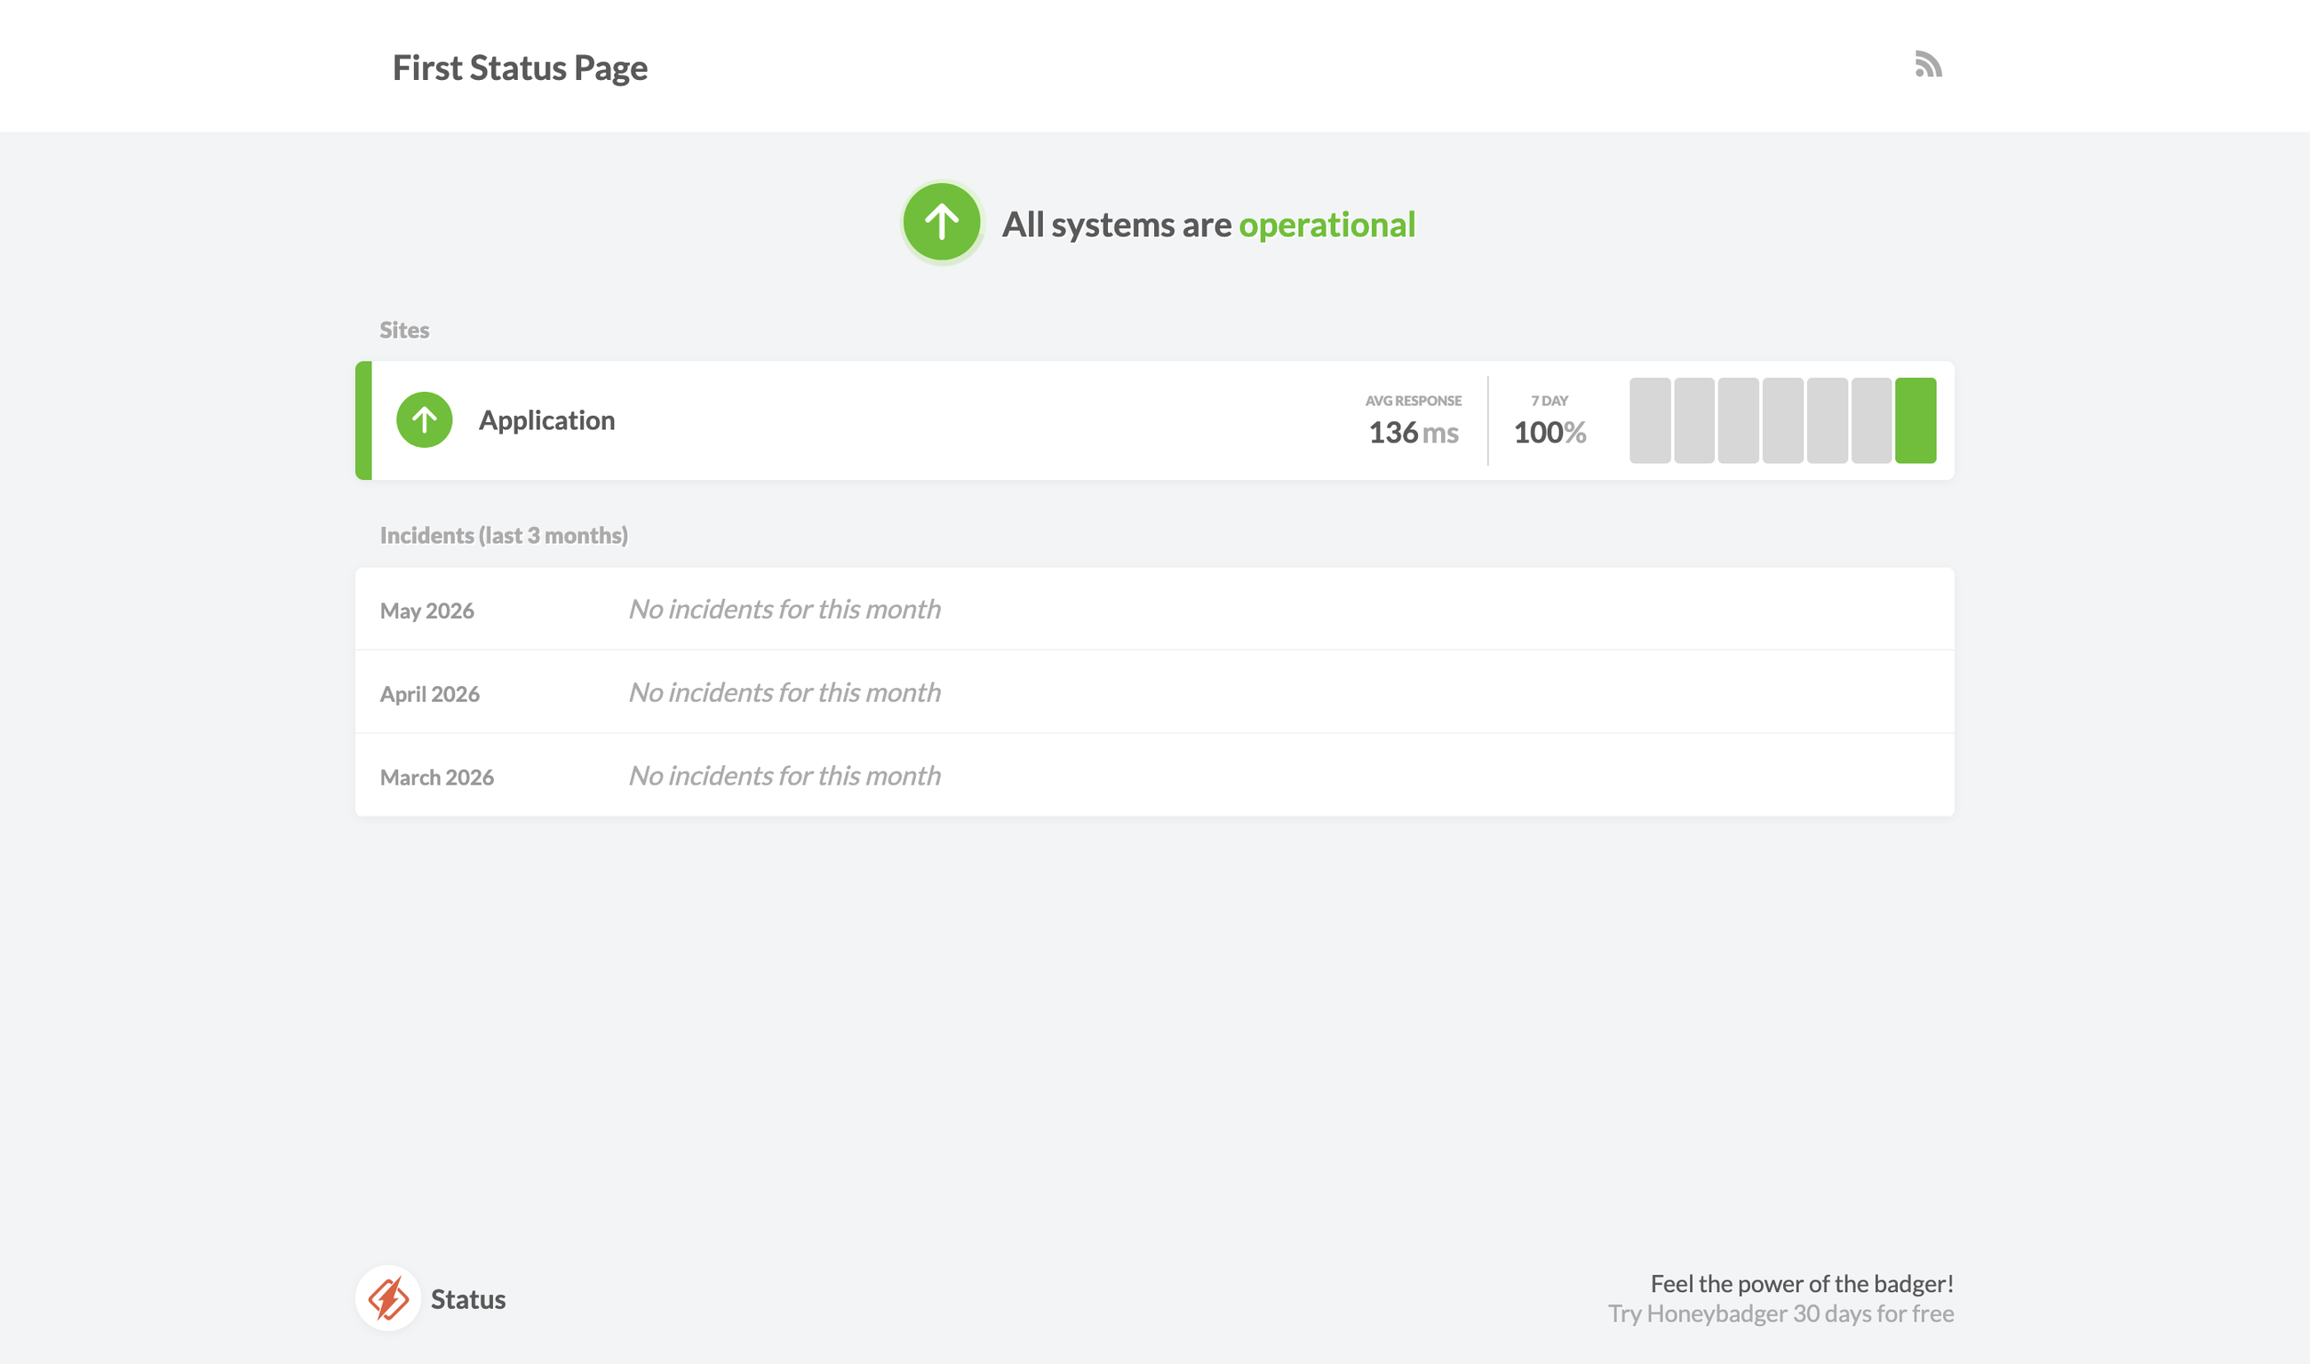Image resolution: width=2310 pixels, height=1364 pixels.
Task: Open the RSS feed icon
Action: (1928, 64)
